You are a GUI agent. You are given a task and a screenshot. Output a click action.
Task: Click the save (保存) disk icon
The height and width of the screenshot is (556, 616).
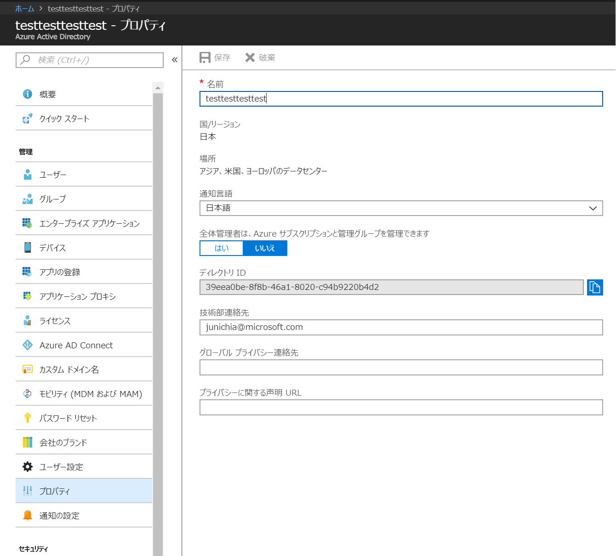pos(205,57)
